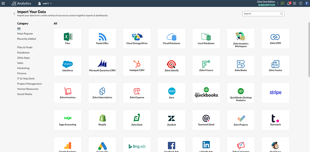
Task: Choose the Zoho Campaigns tile
Action: coord(241,144)
